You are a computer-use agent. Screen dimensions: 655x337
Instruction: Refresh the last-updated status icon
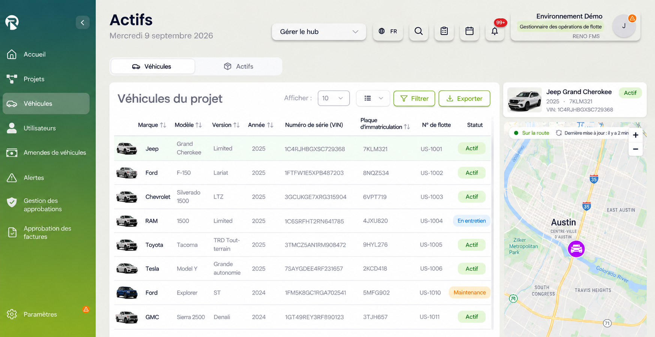pyautogui.click(x=559, y=133)
